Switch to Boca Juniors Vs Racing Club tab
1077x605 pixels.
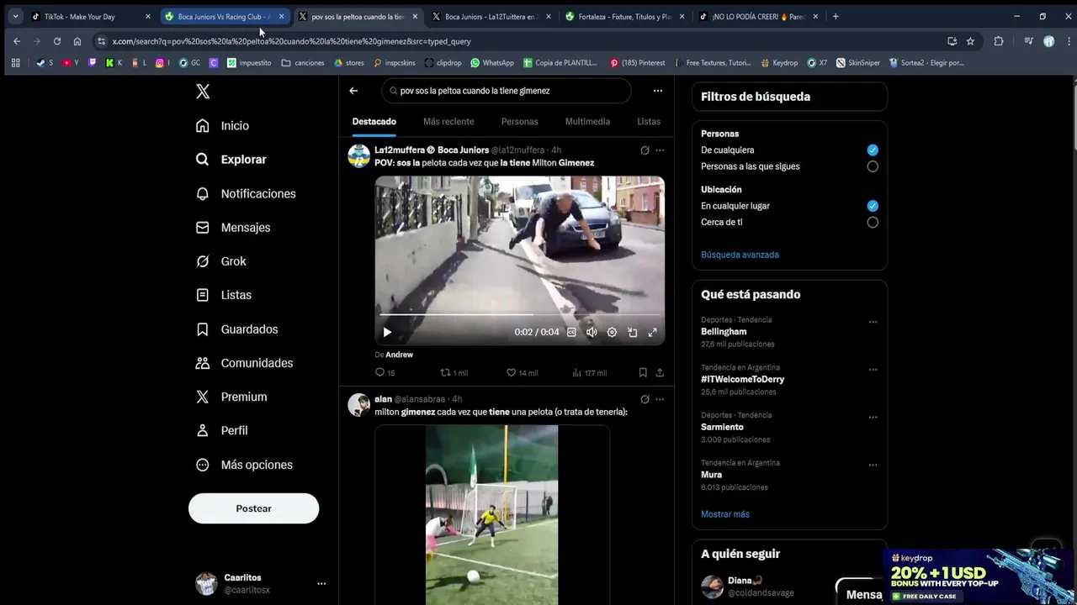click(x=224, y=17)
